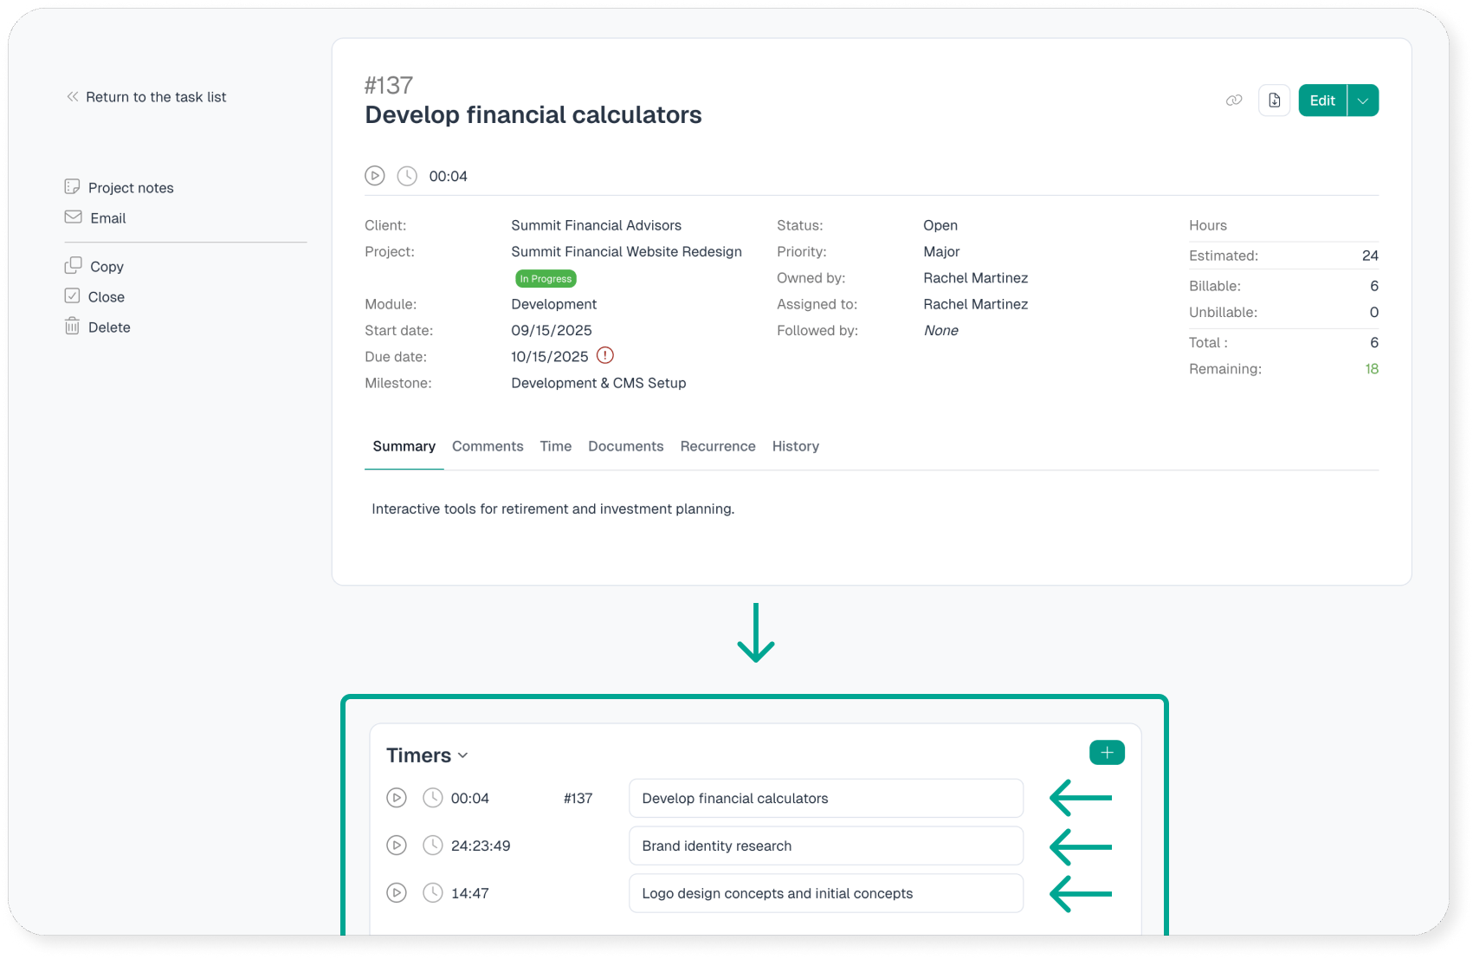Click the clock icon in task header
This screenshot has width=1473, height=959.
407,176
